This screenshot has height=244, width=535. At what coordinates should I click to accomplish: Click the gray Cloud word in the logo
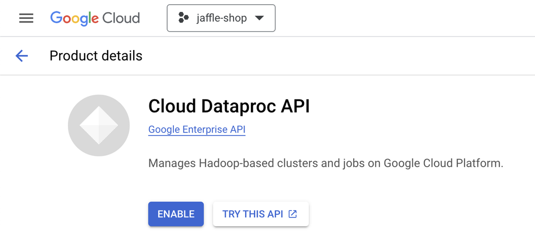click(121, 18)
